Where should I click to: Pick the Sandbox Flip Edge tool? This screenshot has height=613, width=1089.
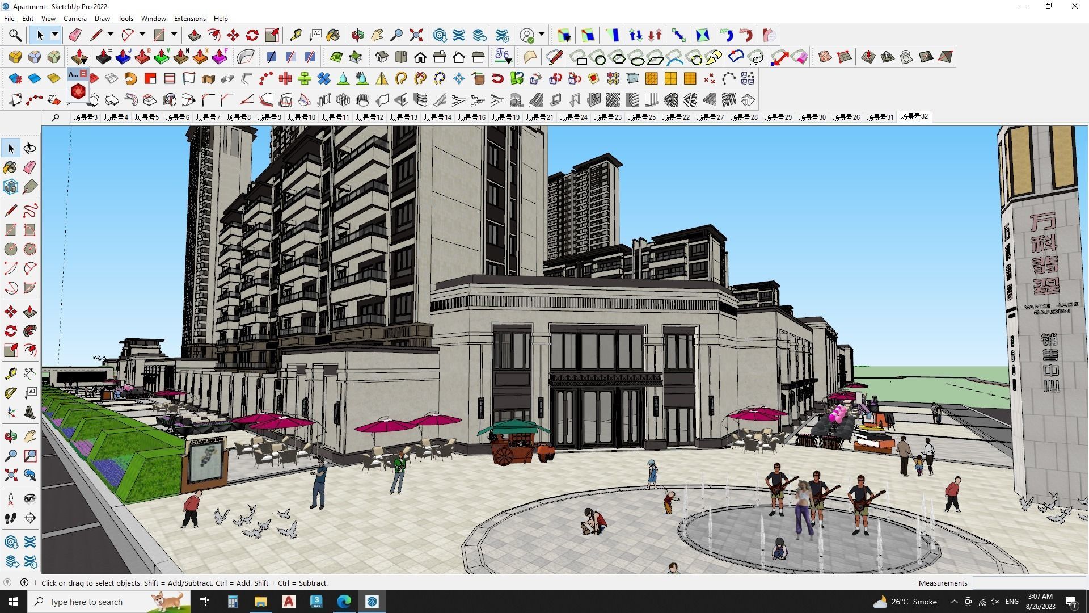pos(946,57)
